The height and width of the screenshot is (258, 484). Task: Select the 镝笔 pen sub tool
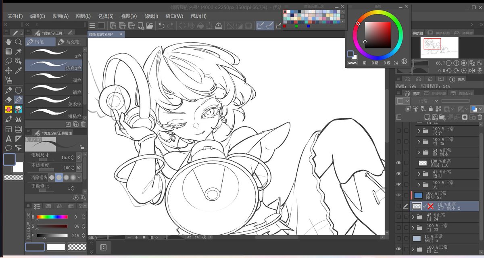(x=54, y=88)
